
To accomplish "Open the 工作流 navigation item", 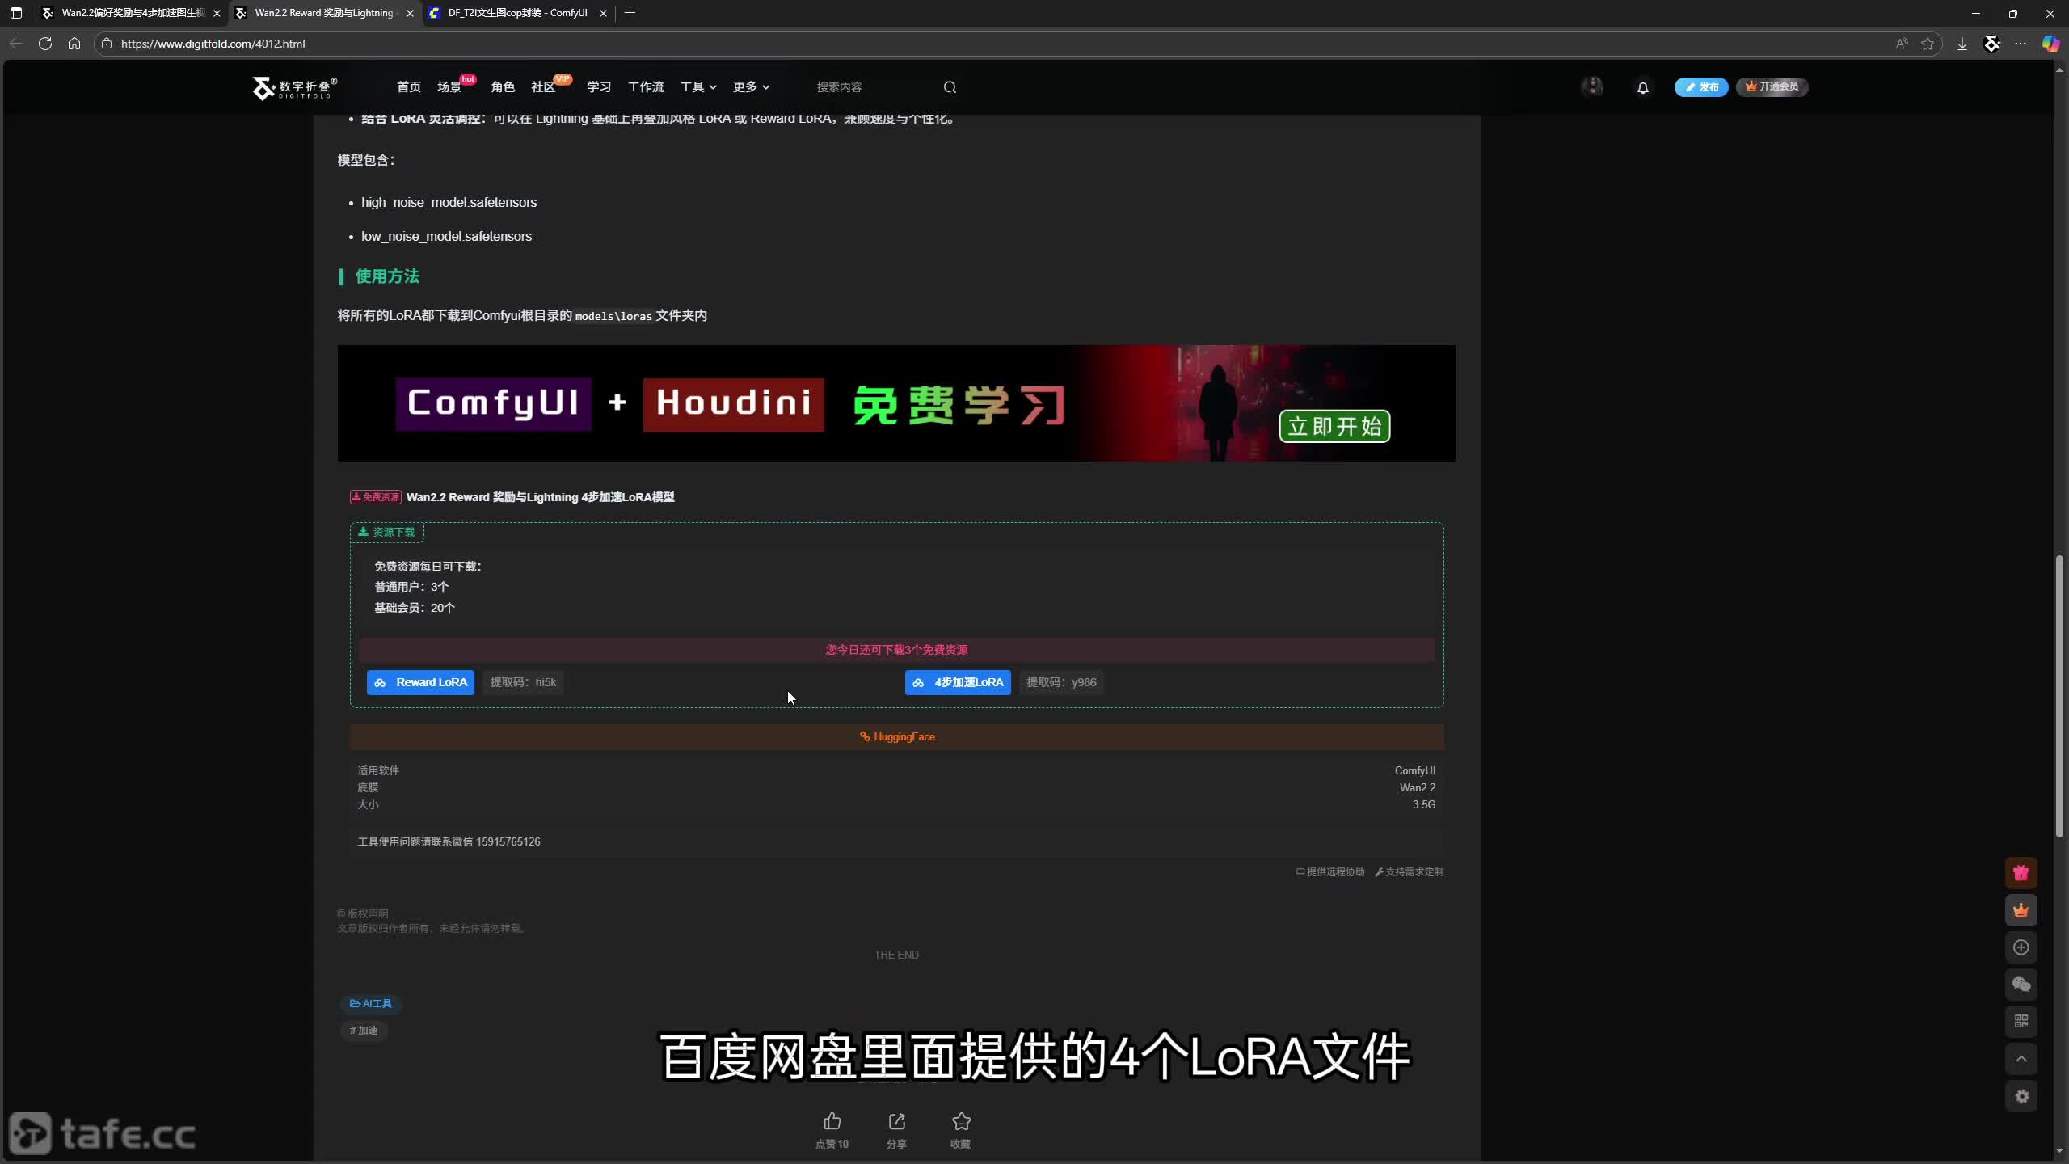I will click(645, 87).
